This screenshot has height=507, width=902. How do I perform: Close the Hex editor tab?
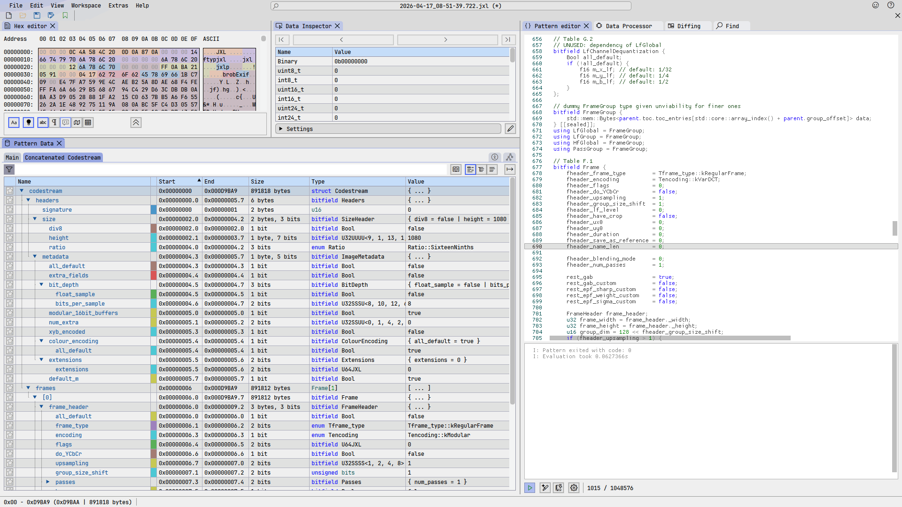click(x=53, y=26)
